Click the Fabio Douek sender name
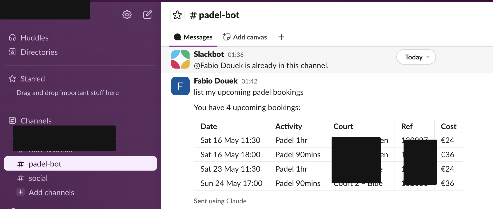Image resolution: width=493 pixels, height=209 pixels. (x=216, y=81)
